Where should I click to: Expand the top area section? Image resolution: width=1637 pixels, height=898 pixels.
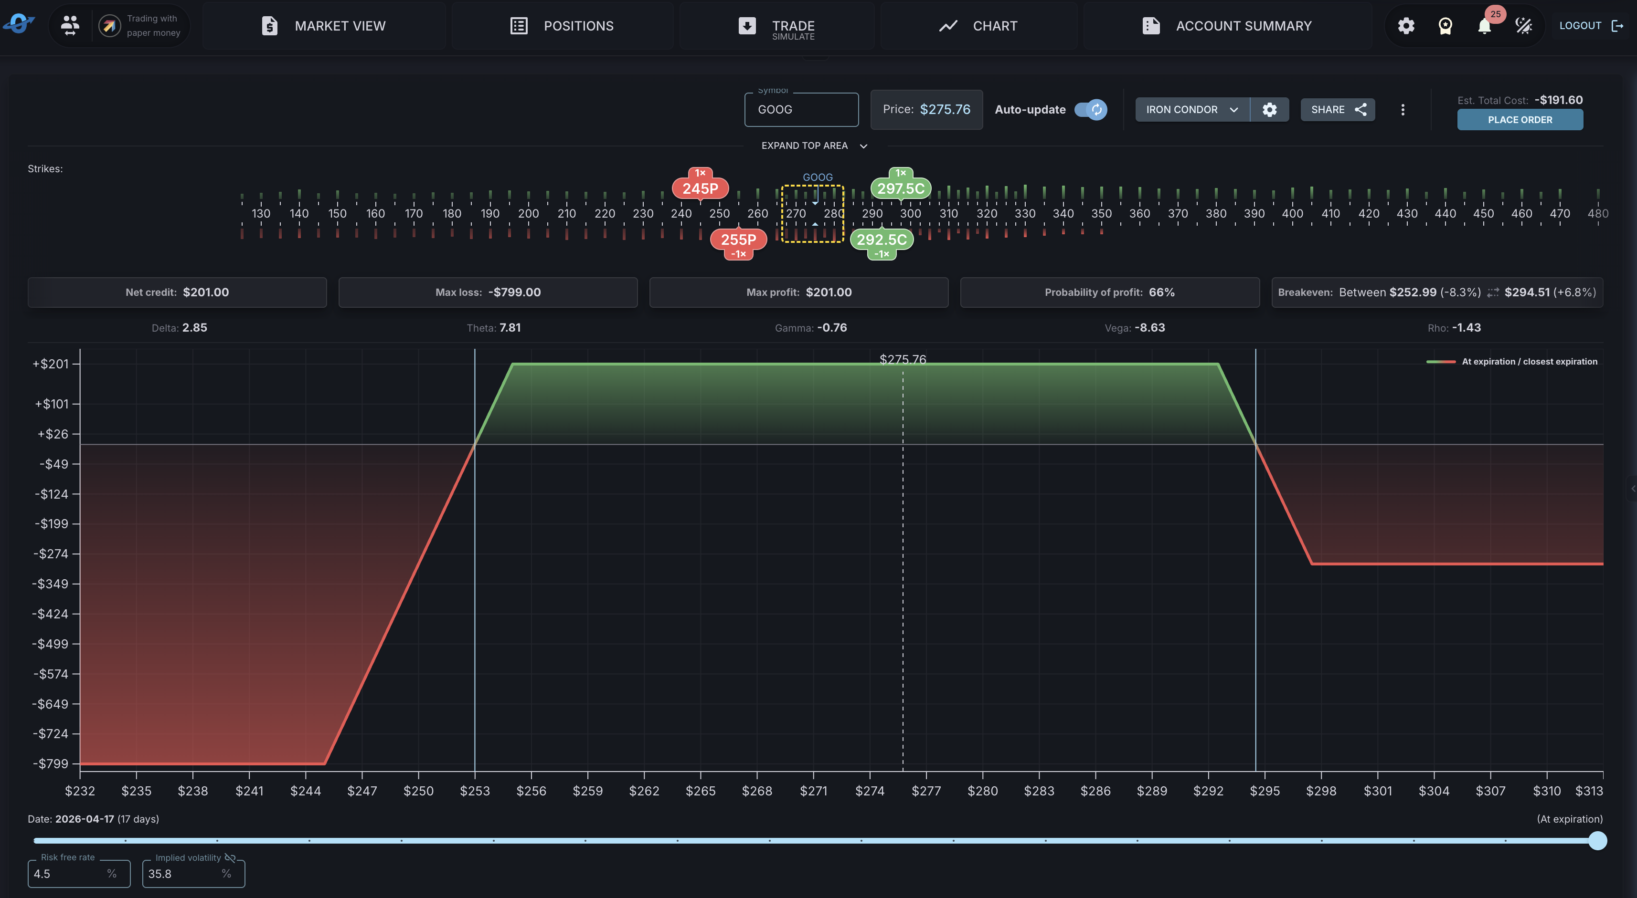click(x=814, y=146)
